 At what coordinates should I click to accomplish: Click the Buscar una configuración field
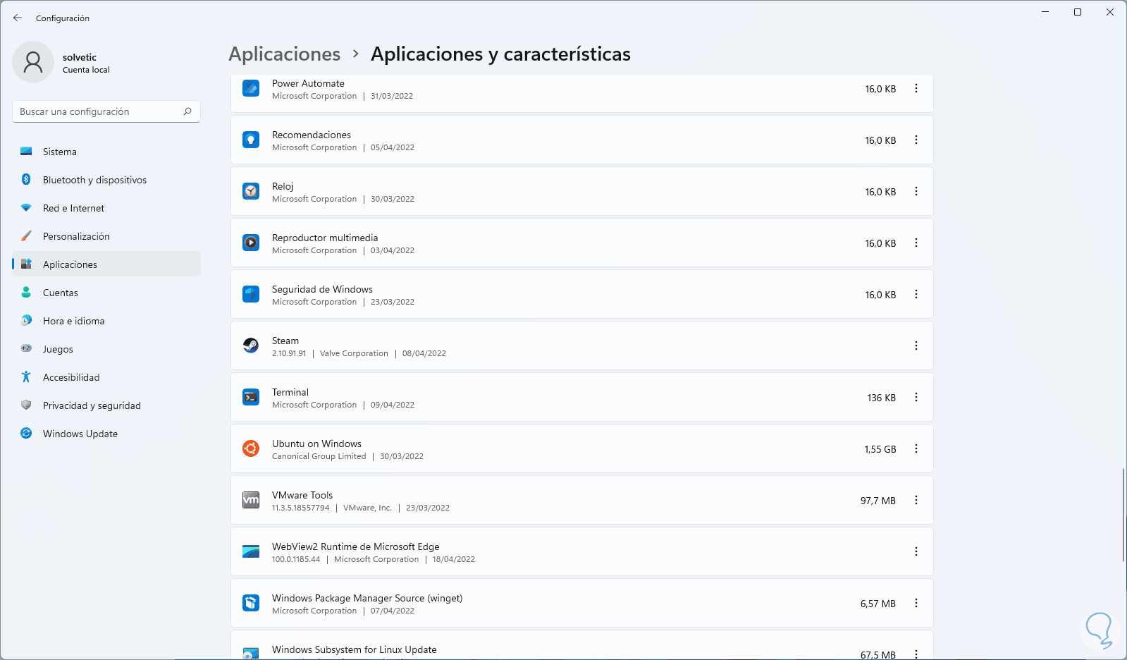(x=99, y=111)
